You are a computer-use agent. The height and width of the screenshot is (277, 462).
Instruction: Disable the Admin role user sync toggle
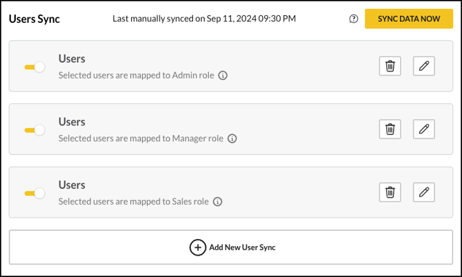click(34, 67)
